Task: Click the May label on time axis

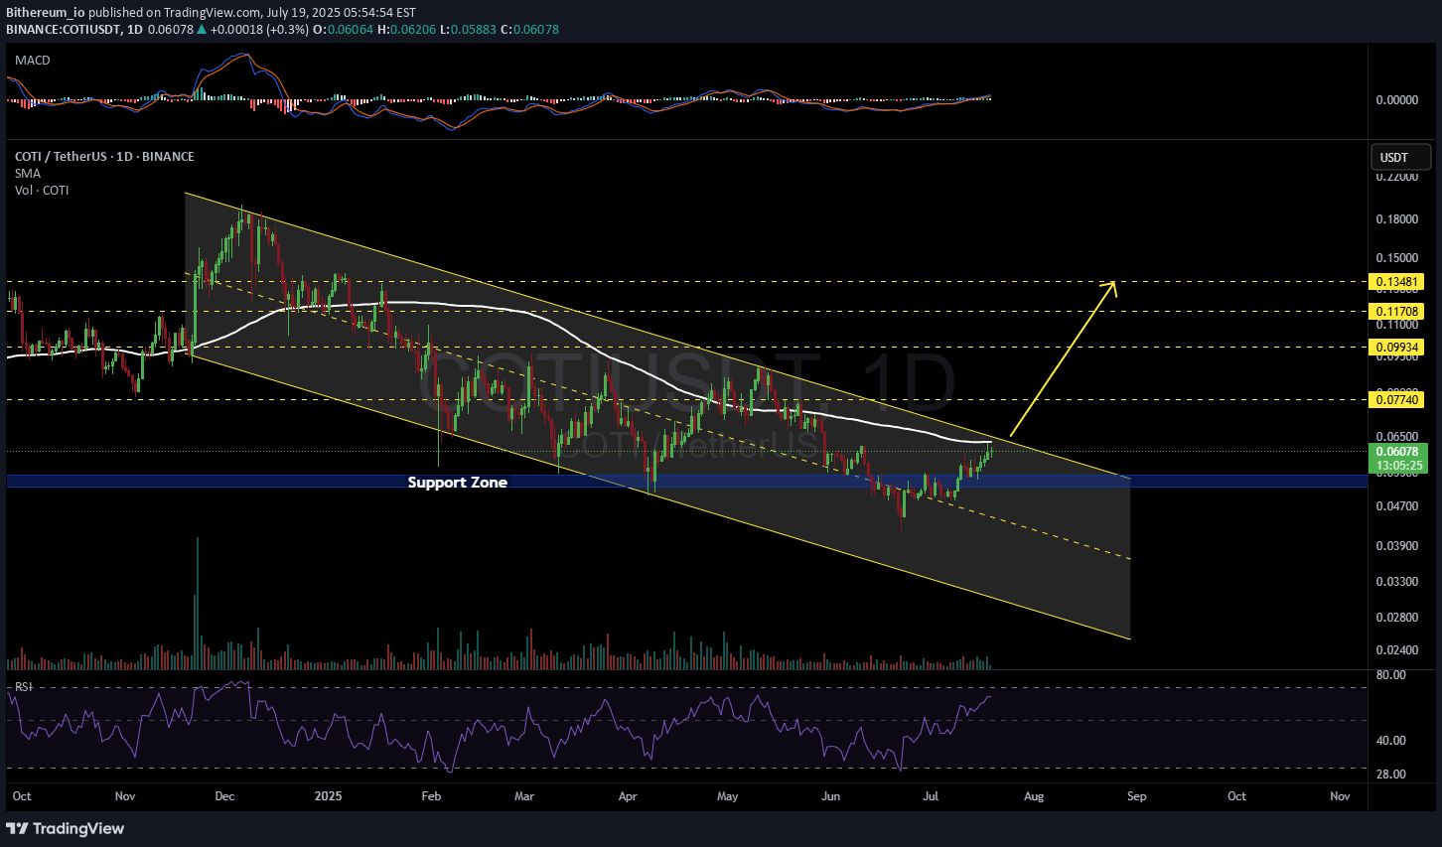Action: [x=728, y=796]
